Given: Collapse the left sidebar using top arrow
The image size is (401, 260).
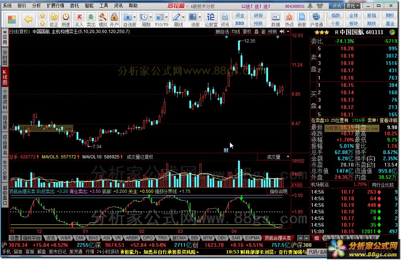Looking at the screenshot, I should [x=5, y=32].
